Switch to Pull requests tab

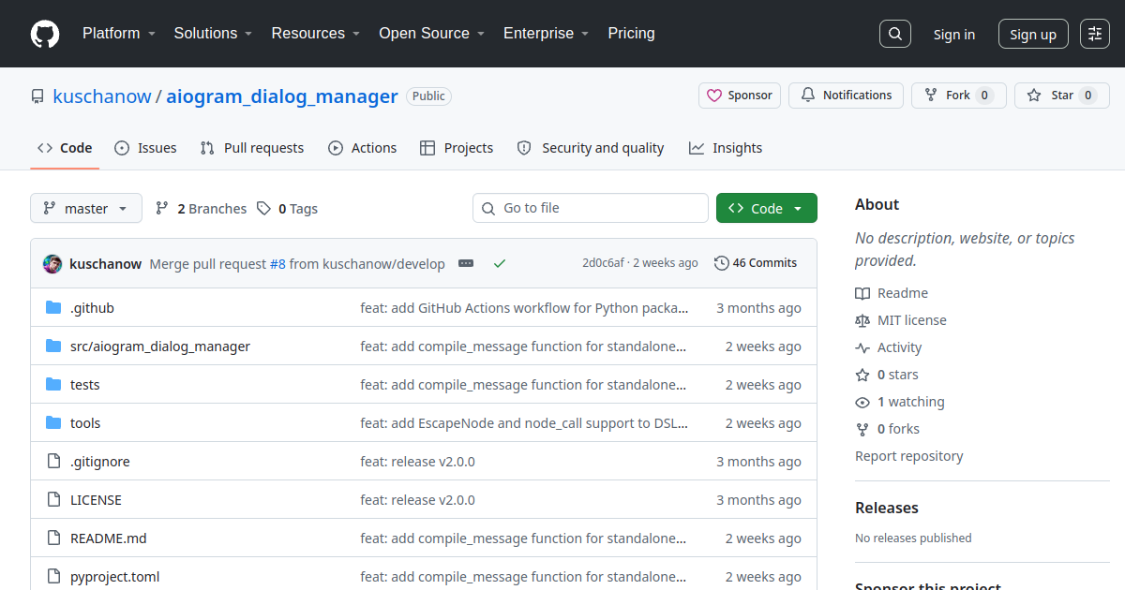[252, 148]
